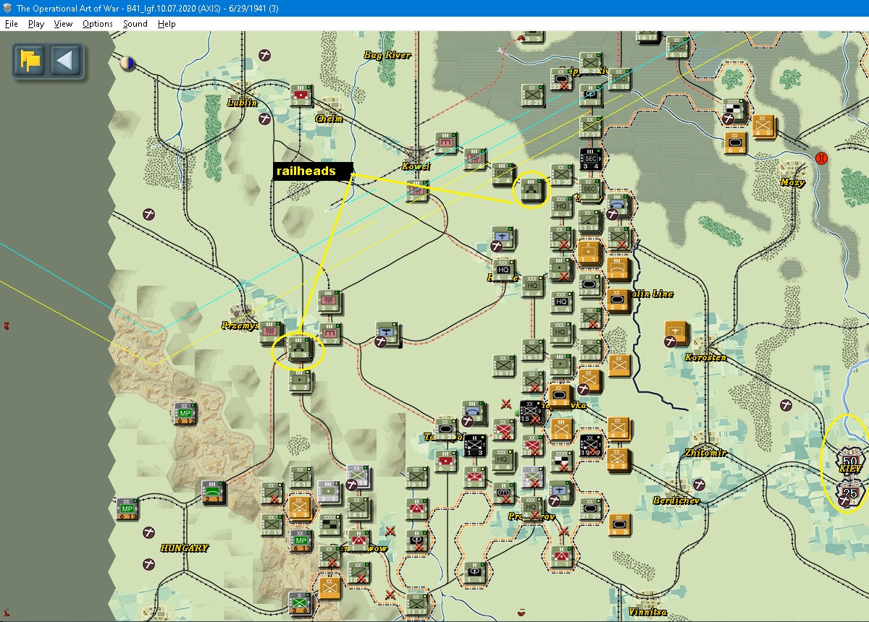Select the MP unit marked 6 12
Viewport: 869px width, 622px height.
185,414
